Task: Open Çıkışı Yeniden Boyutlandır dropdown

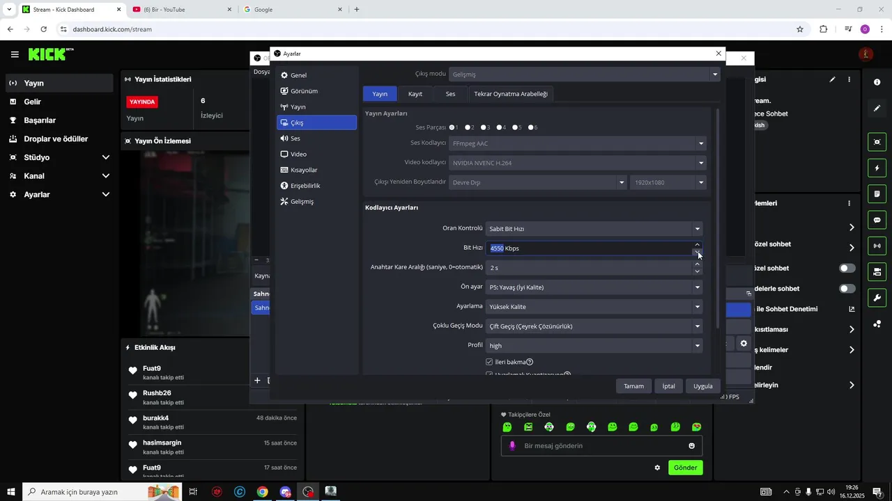Action: pos(538,182)
